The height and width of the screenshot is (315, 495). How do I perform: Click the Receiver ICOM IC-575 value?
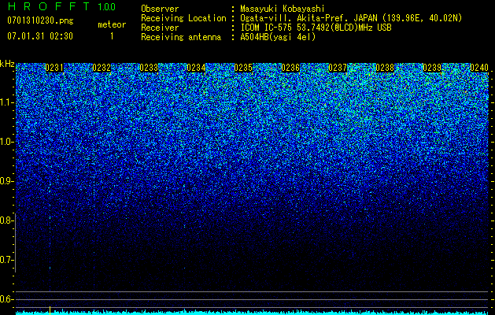pos(316,28)
